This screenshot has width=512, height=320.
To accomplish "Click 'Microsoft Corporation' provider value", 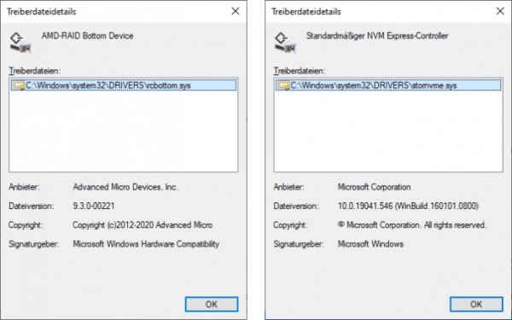I will click(x=375, y=187).
